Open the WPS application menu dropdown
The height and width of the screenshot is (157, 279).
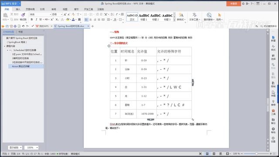pyautogui.click(x=20, y=3)
